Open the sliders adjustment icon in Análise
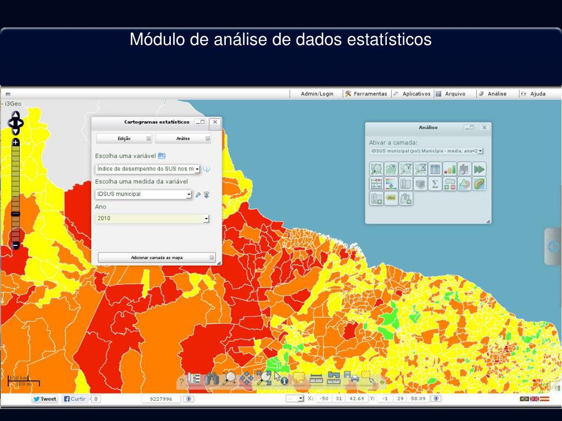 tap(376, 184)
